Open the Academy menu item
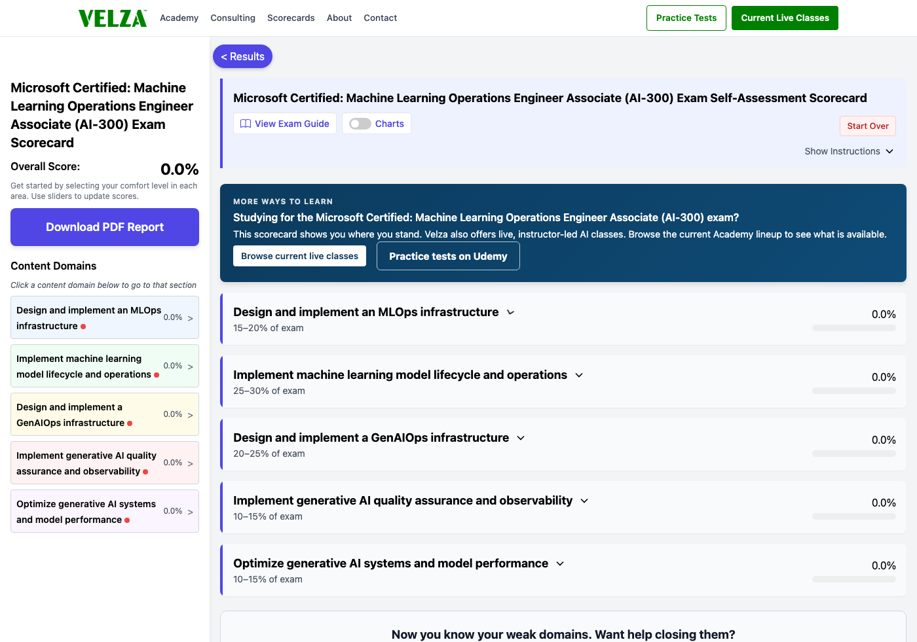 (179, 18)
